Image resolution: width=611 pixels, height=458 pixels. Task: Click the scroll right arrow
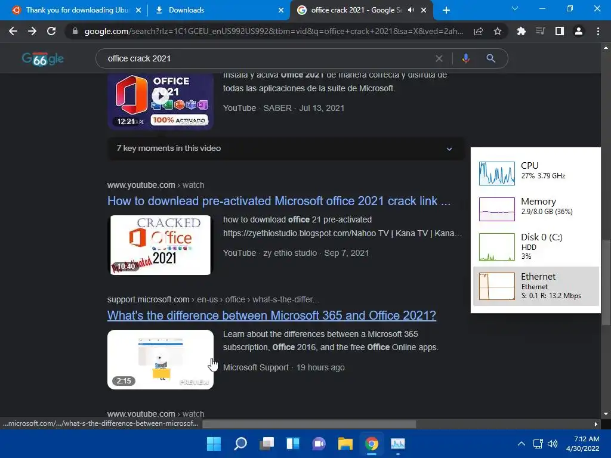click(595, 424)
